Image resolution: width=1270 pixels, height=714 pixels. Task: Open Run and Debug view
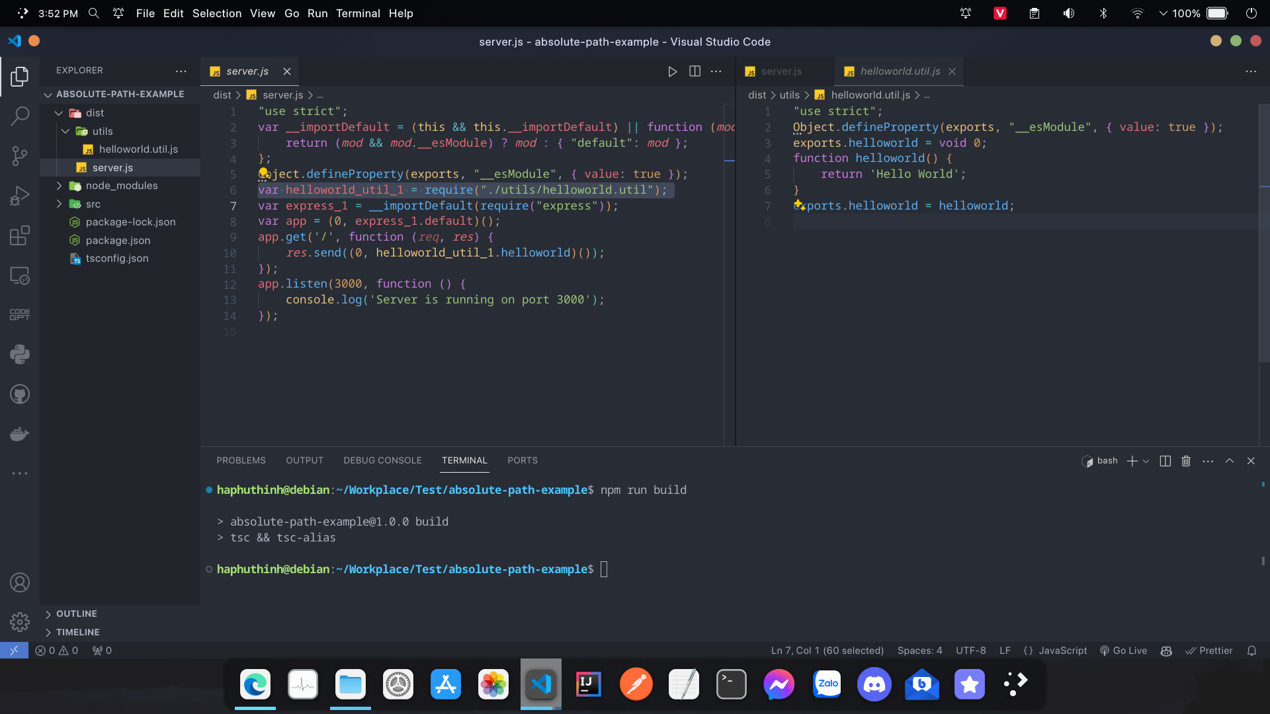[x=20, y=196]
